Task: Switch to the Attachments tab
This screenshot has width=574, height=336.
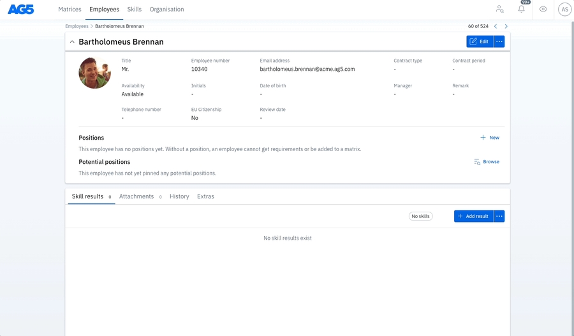Action: [136, 196]
